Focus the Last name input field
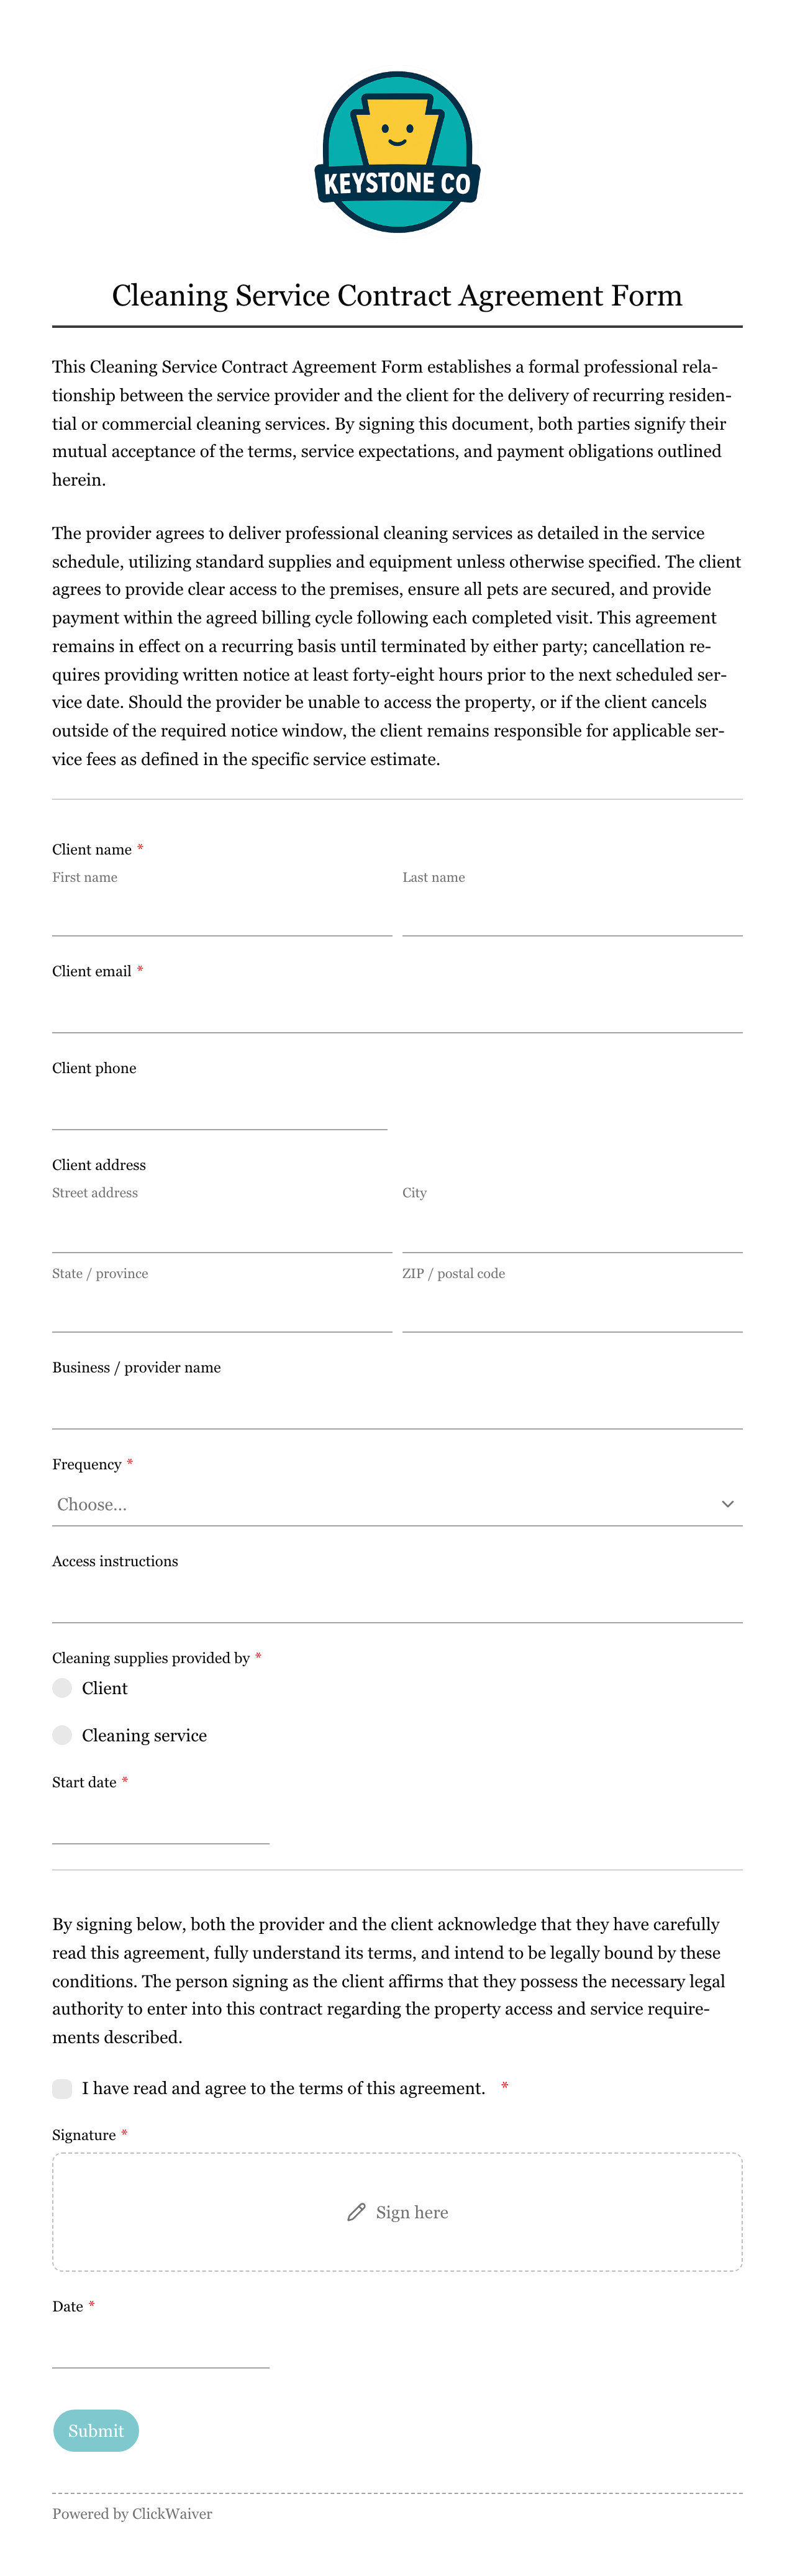The width and height of the screenshot is (795, 2576). click(572, 914)
